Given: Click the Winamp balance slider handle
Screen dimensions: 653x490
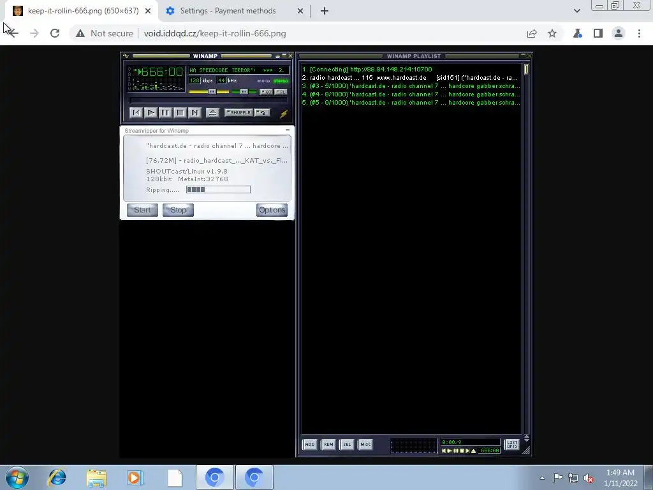Looking at the screenshot, I should (244, 92).
